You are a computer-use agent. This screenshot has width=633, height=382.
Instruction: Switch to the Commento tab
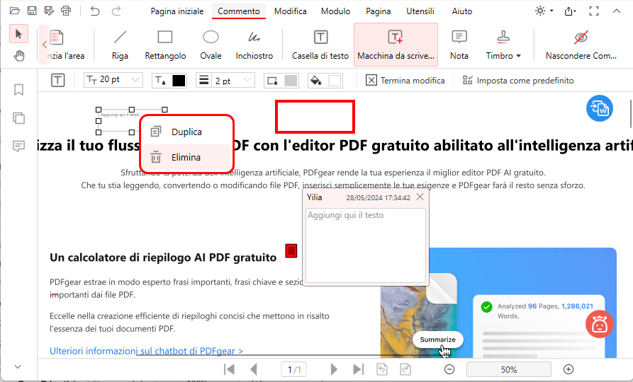tap(239, 11)
